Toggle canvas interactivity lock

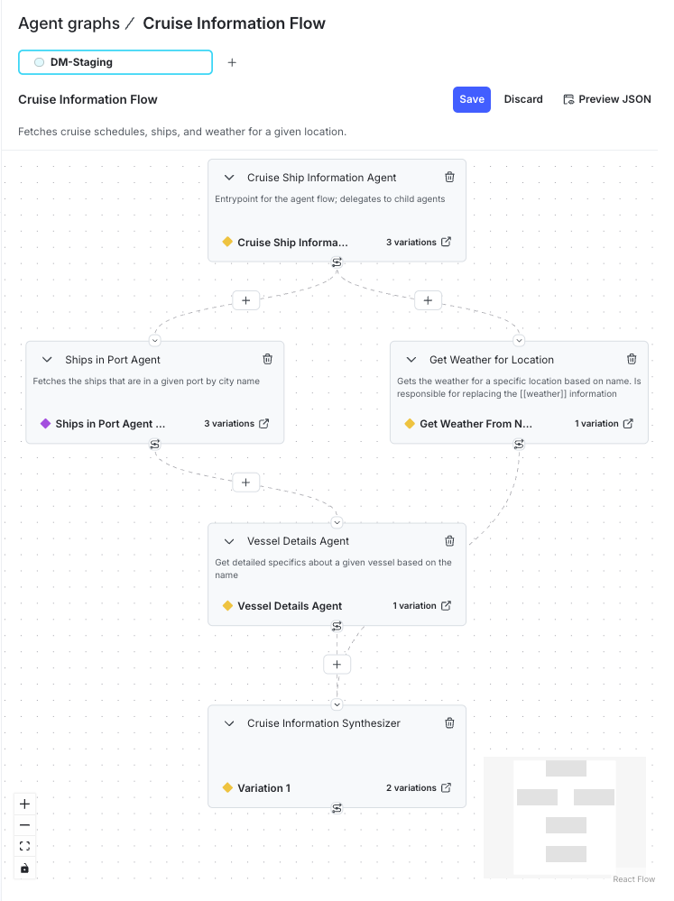(24, 868)
